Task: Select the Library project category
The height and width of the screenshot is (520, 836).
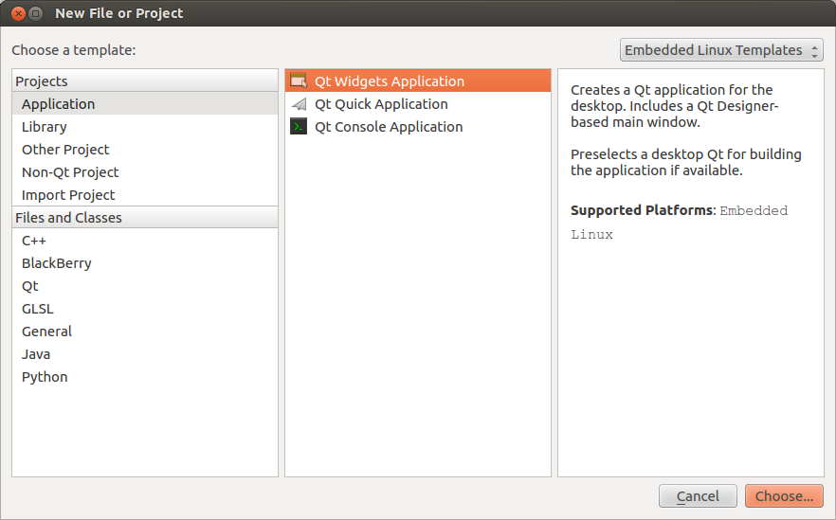Action: pyautogui.click(x=145, y=127)
